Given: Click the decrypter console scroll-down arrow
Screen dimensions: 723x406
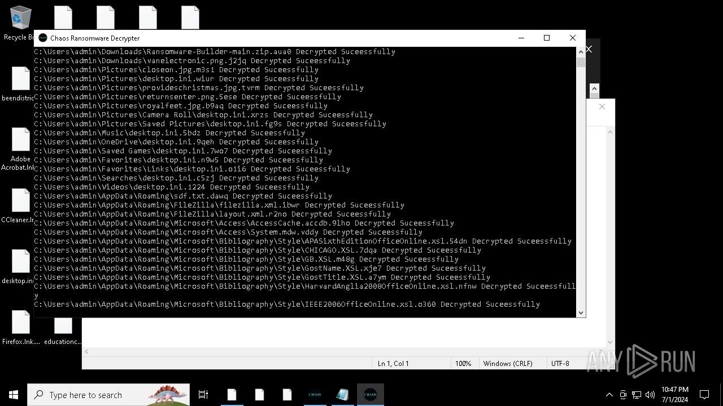Looking at the screenshot, I should click(x=581, y=312).
